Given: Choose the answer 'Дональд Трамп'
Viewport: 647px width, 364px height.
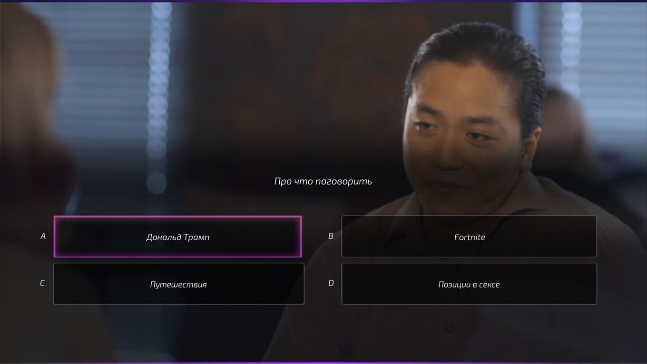Looking at the screenshot, I should pos(177,236).
